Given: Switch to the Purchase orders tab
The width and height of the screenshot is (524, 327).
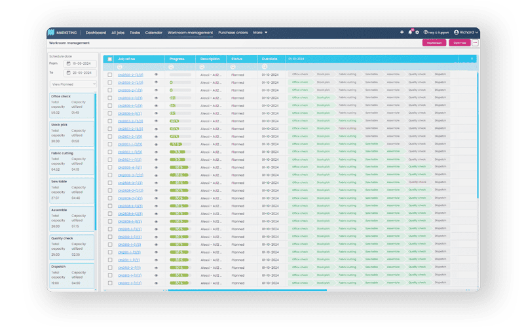Looking at the screenshot, I should tap(233, 32).
